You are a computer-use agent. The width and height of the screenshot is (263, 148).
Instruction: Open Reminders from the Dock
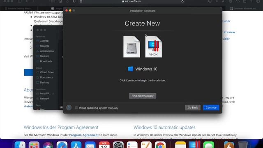132,145
